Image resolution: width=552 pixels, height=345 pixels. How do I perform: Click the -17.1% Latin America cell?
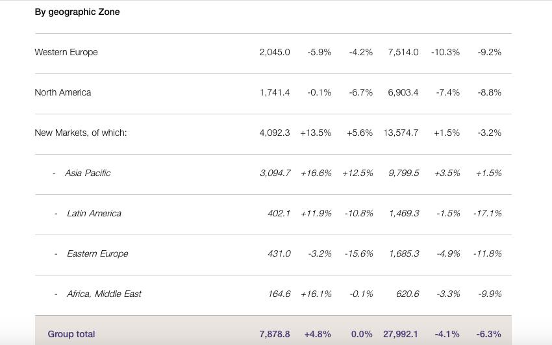pyautogui.click(x=488, y=213)
